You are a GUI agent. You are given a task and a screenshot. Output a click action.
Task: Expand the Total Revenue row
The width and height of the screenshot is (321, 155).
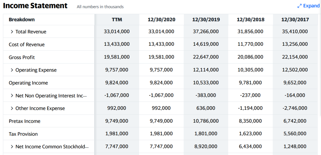(12, 32)
